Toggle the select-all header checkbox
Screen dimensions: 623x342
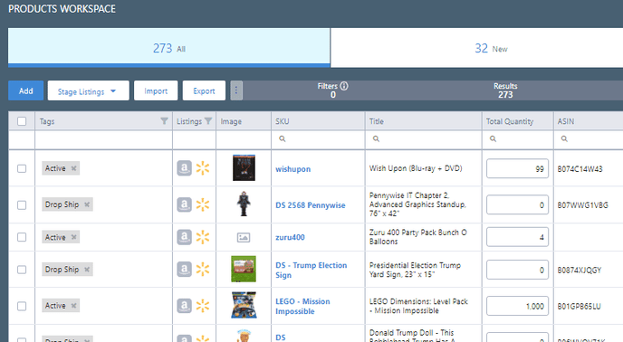(x=22, y=121)
